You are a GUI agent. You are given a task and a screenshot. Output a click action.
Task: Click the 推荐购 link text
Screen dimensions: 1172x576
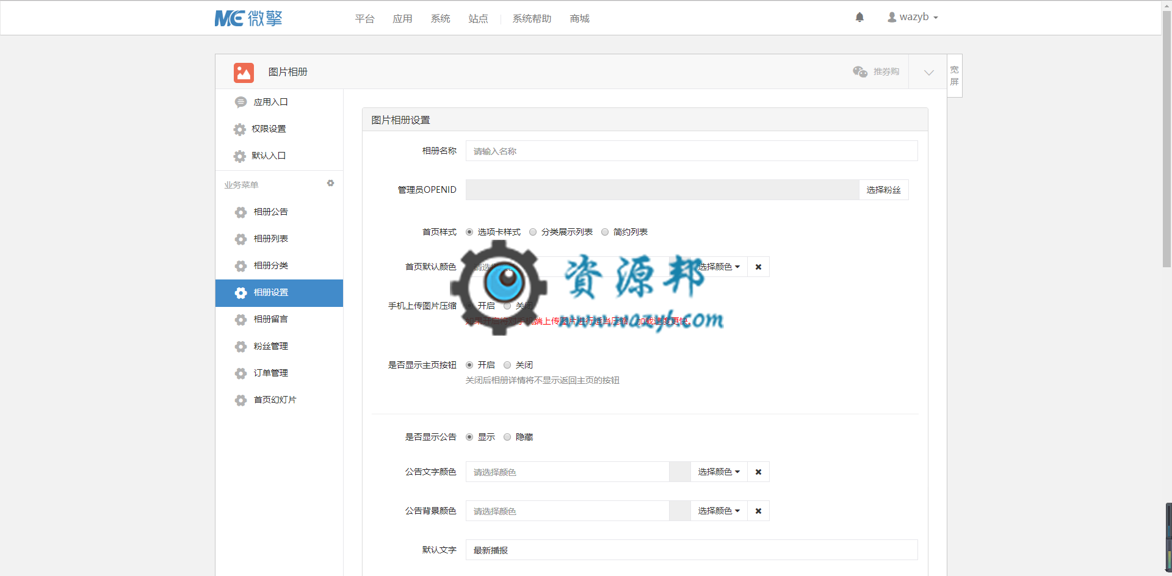click(x=886, y=72)
